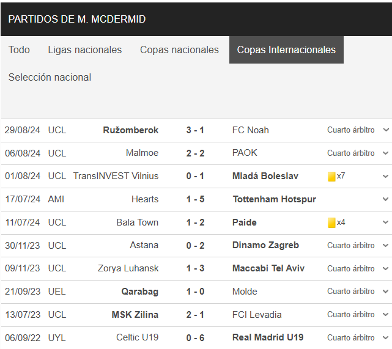Expand the Zorya Luhansk match chevron

click(x=386, y=268)
